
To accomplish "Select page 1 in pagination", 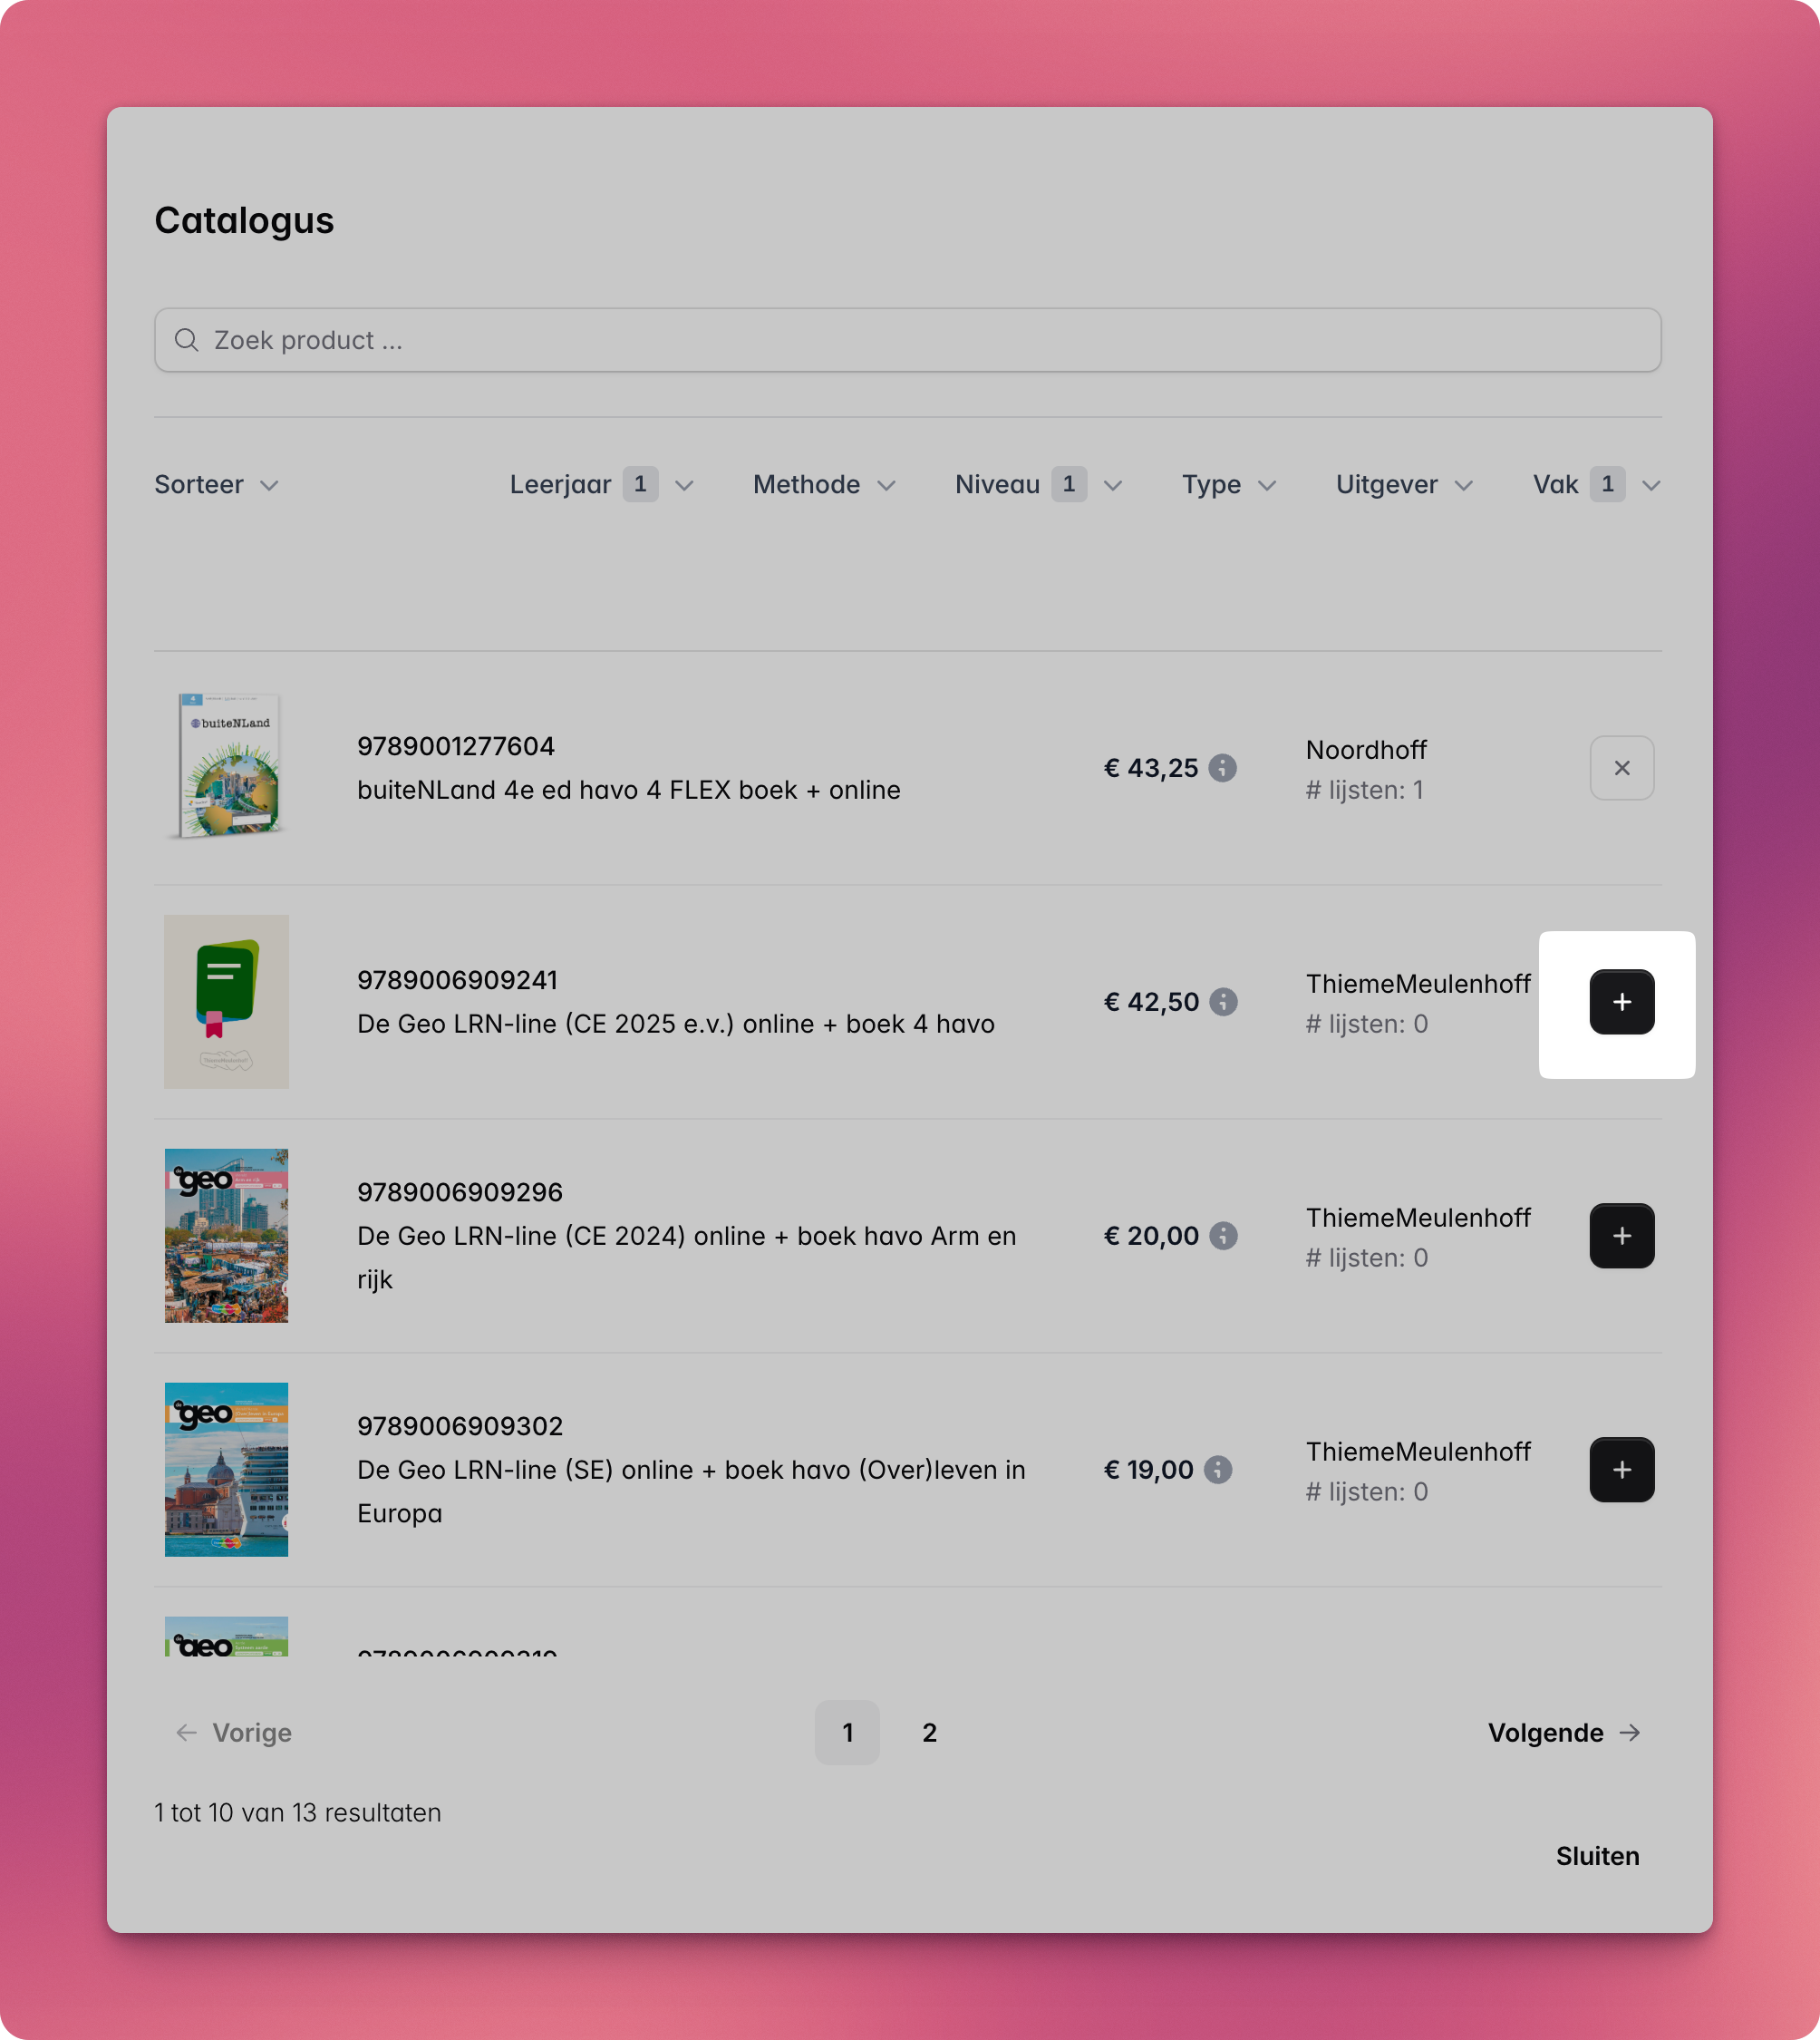I will click(x=847, y=1732).
